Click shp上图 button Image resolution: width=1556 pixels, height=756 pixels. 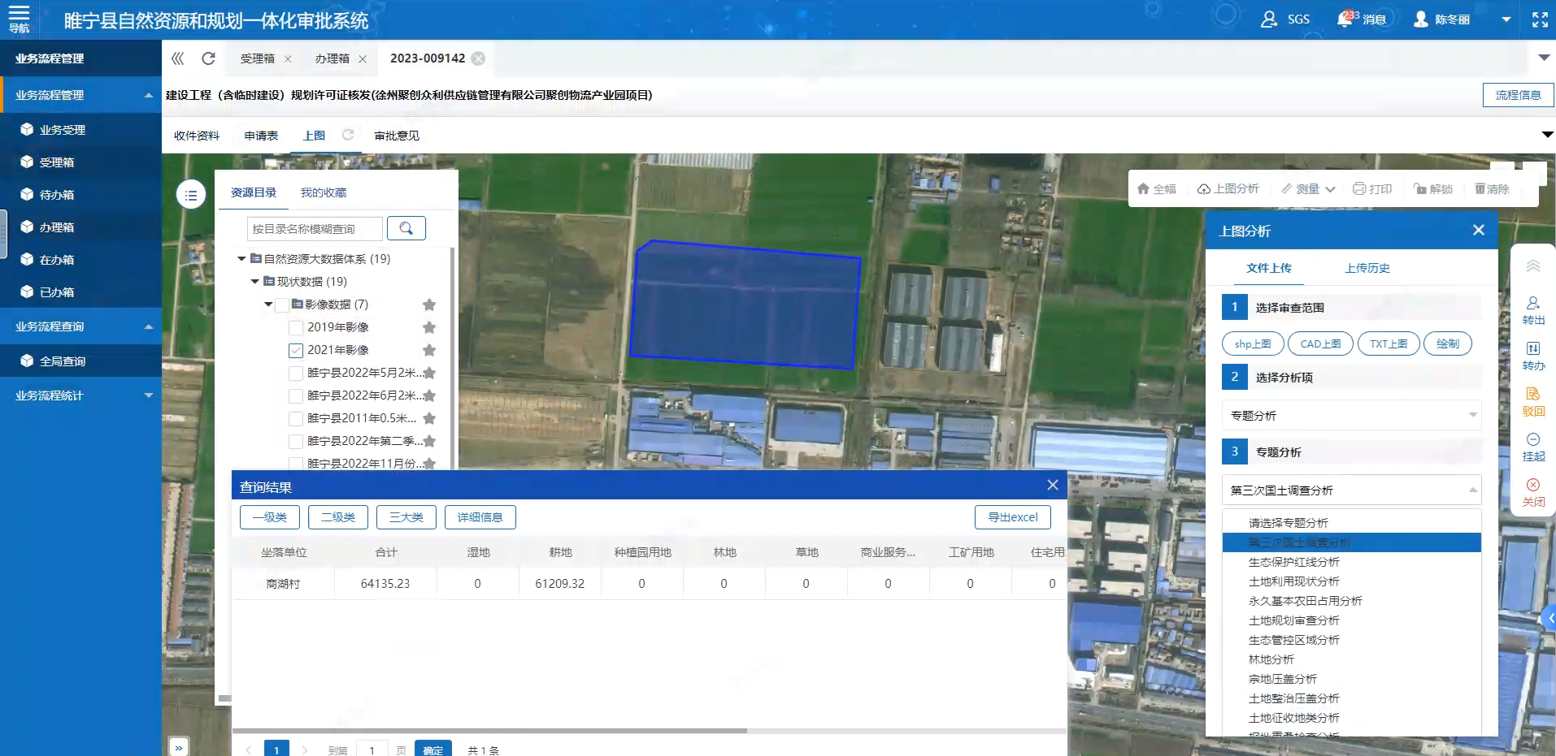click(x=1253, y=343)
